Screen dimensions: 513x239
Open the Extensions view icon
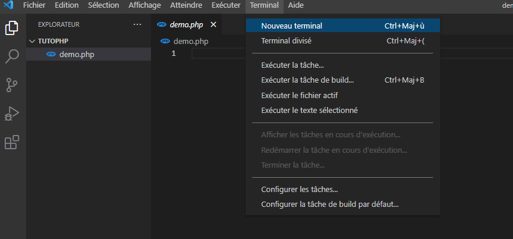click(12, 143)
